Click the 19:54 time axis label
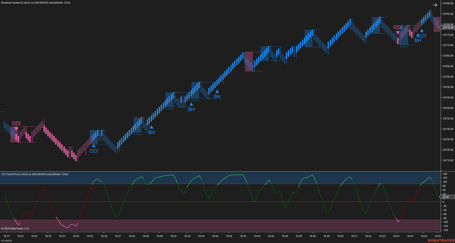The image size is (455, 243). click(x=410, y=236)
